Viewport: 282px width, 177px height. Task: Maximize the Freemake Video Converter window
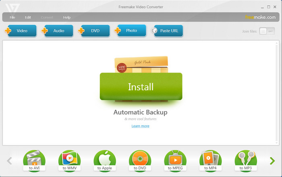tap(269, 7)
